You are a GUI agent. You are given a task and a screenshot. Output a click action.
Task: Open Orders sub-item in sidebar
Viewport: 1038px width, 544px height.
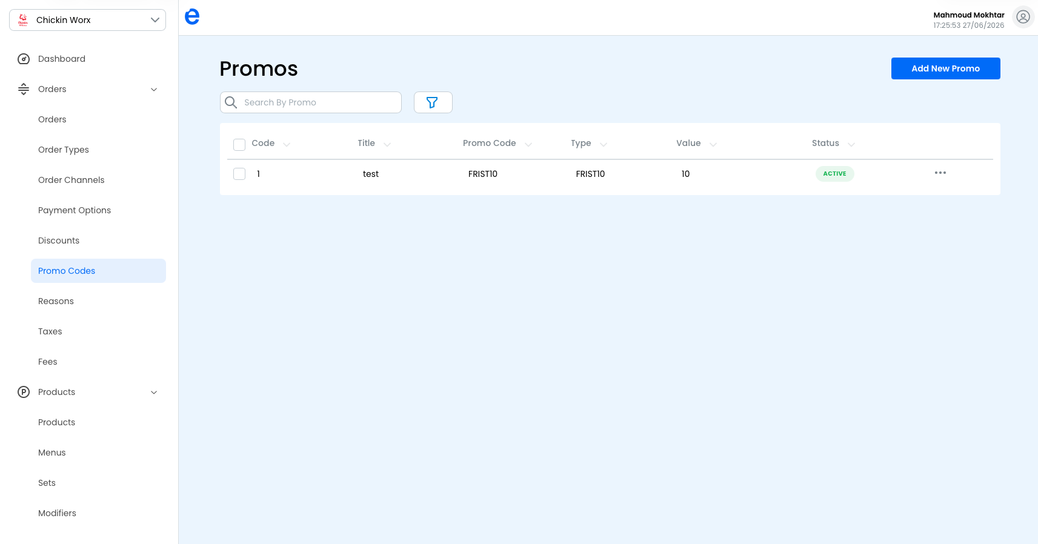point(52,119)
